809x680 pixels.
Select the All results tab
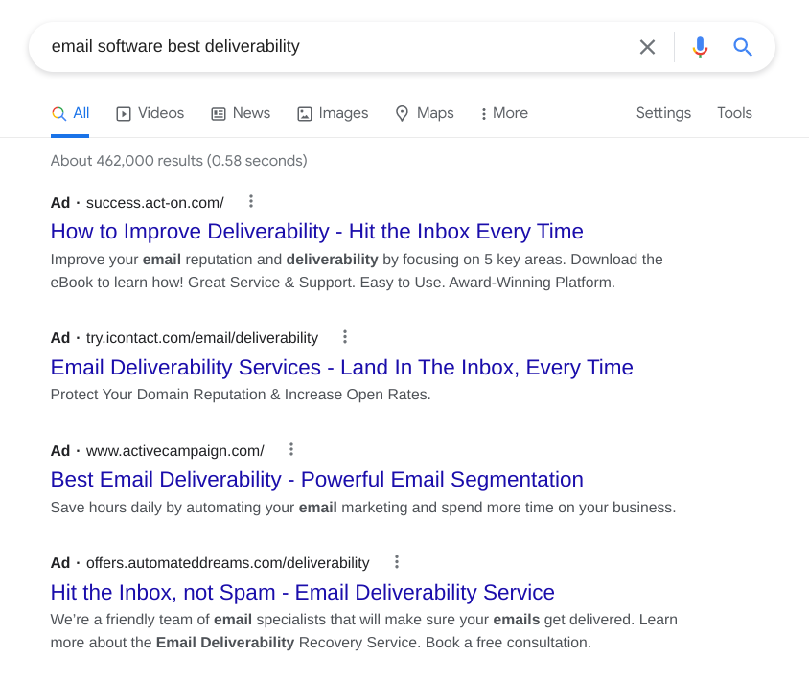tap(70, 113)
